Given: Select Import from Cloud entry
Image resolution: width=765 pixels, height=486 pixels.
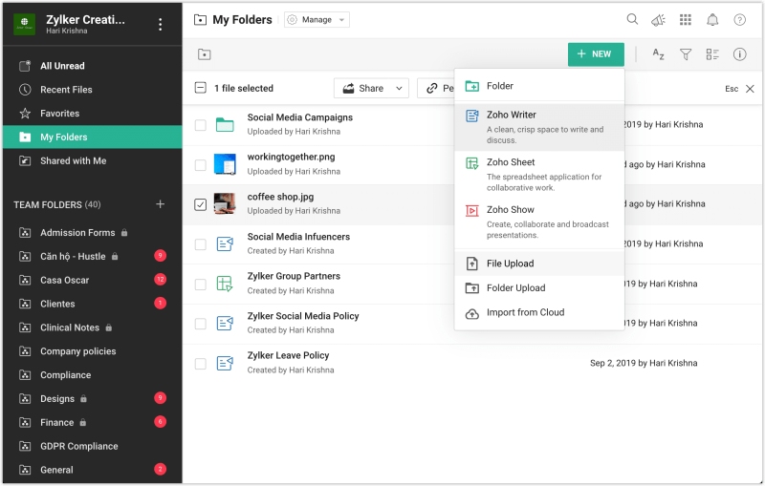Looking at the screenshot, I should click(539, 312).
